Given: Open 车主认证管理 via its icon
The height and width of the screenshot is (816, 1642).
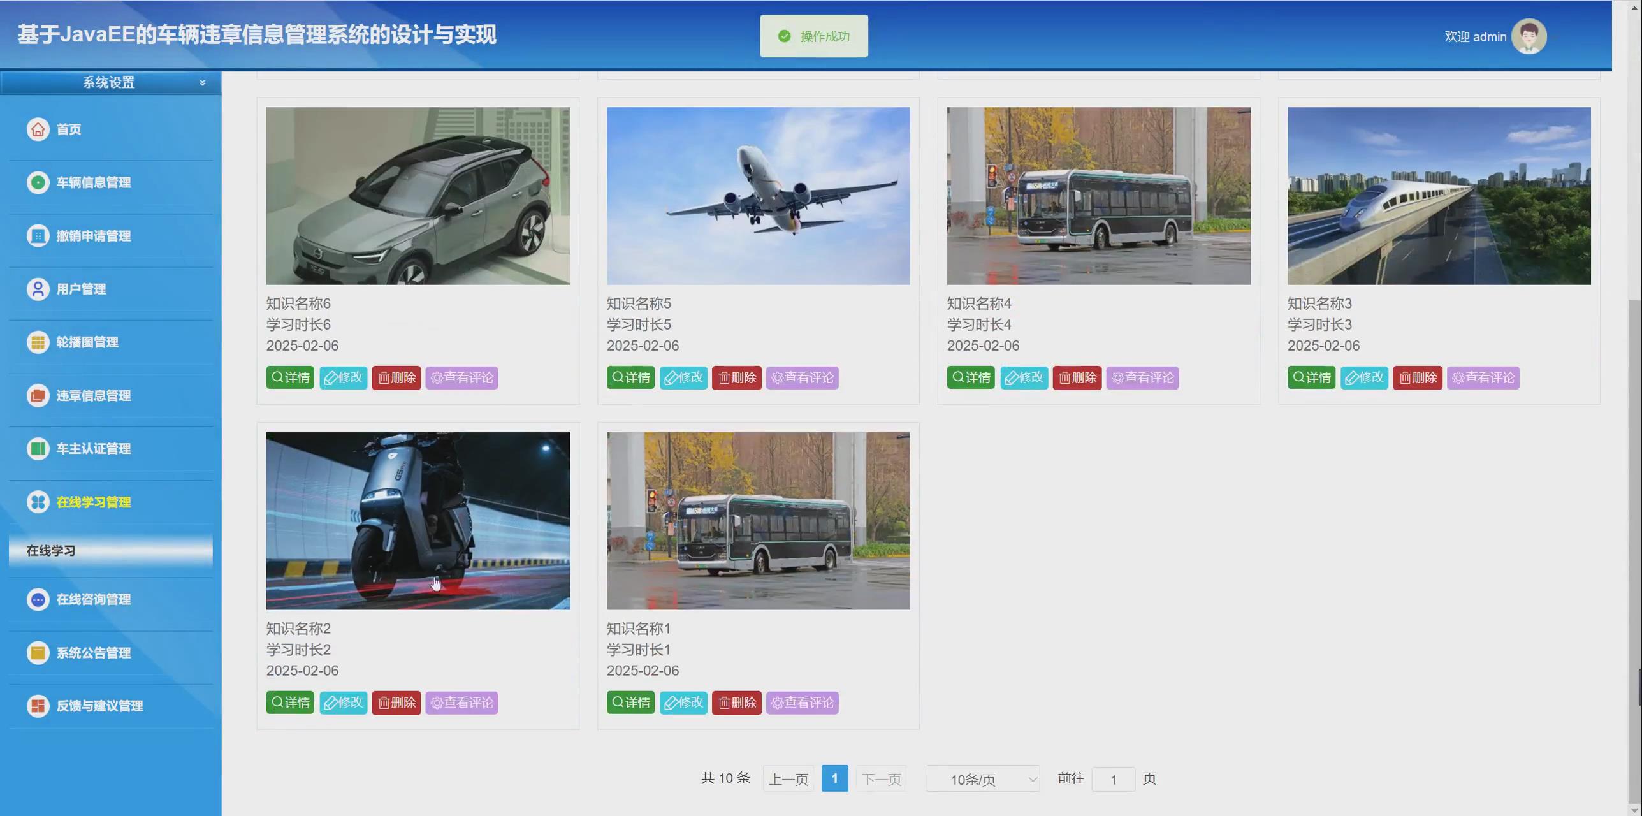Looking at the screenshot, I should coord(38,448).
